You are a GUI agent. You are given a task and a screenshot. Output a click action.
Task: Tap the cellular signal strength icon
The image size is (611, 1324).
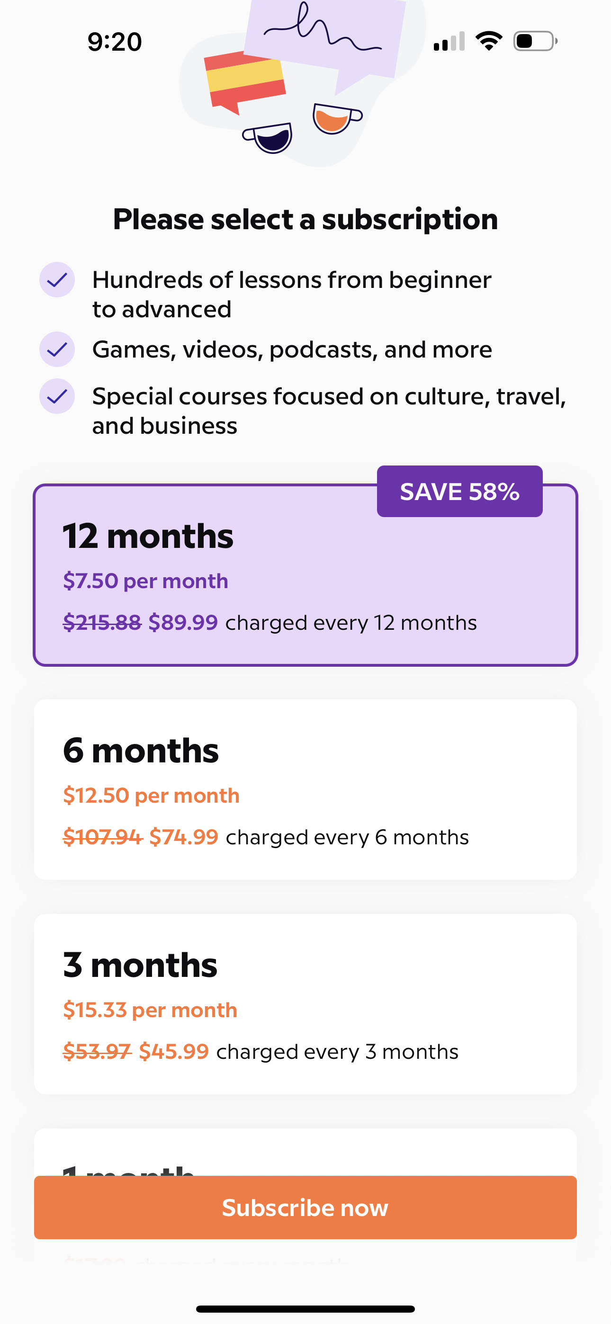[x=449, y=41]
